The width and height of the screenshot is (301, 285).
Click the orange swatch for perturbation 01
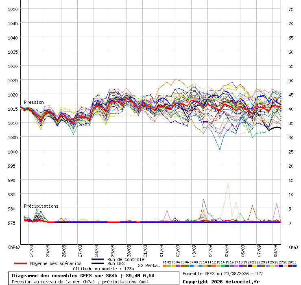164,266
